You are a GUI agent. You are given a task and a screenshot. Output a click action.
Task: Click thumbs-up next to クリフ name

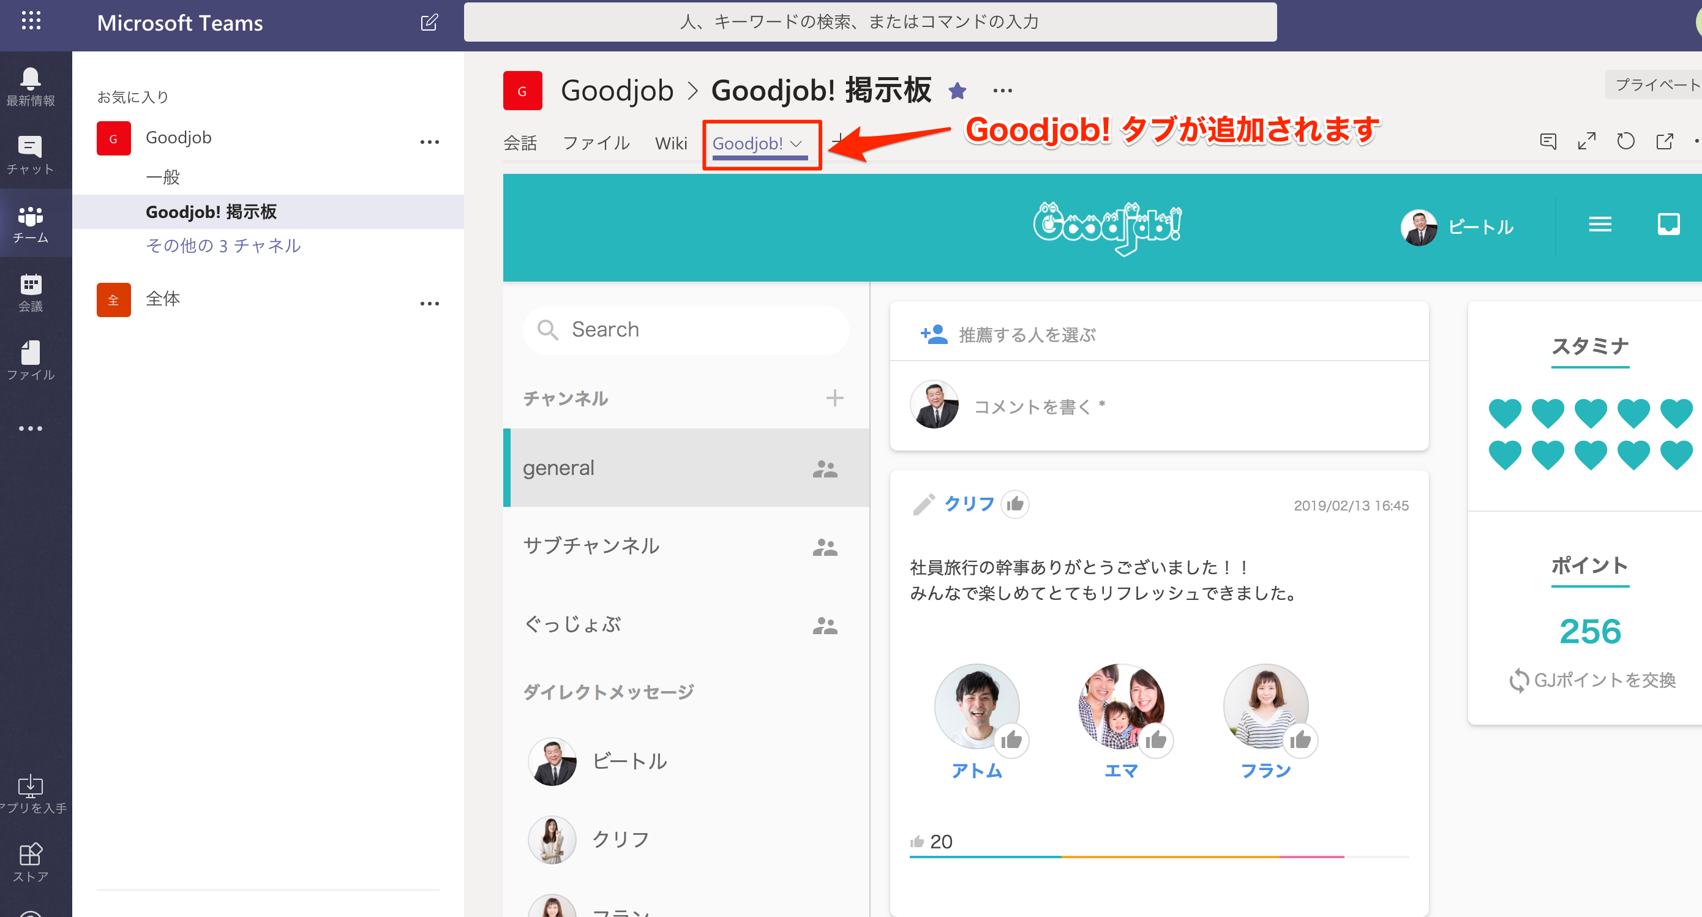(1015, 504)
